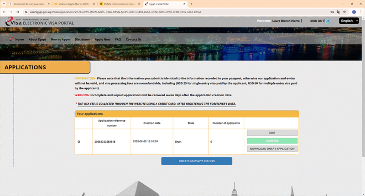Open the English language dropdown
365x196 pixels.
click(349, 21)
